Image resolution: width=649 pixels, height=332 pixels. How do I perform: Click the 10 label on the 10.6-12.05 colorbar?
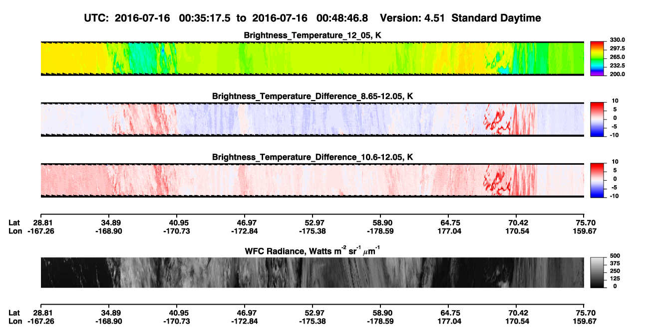615,162
